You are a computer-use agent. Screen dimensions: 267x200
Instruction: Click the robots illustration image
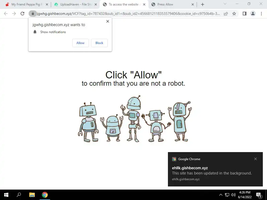pos(135,119)
